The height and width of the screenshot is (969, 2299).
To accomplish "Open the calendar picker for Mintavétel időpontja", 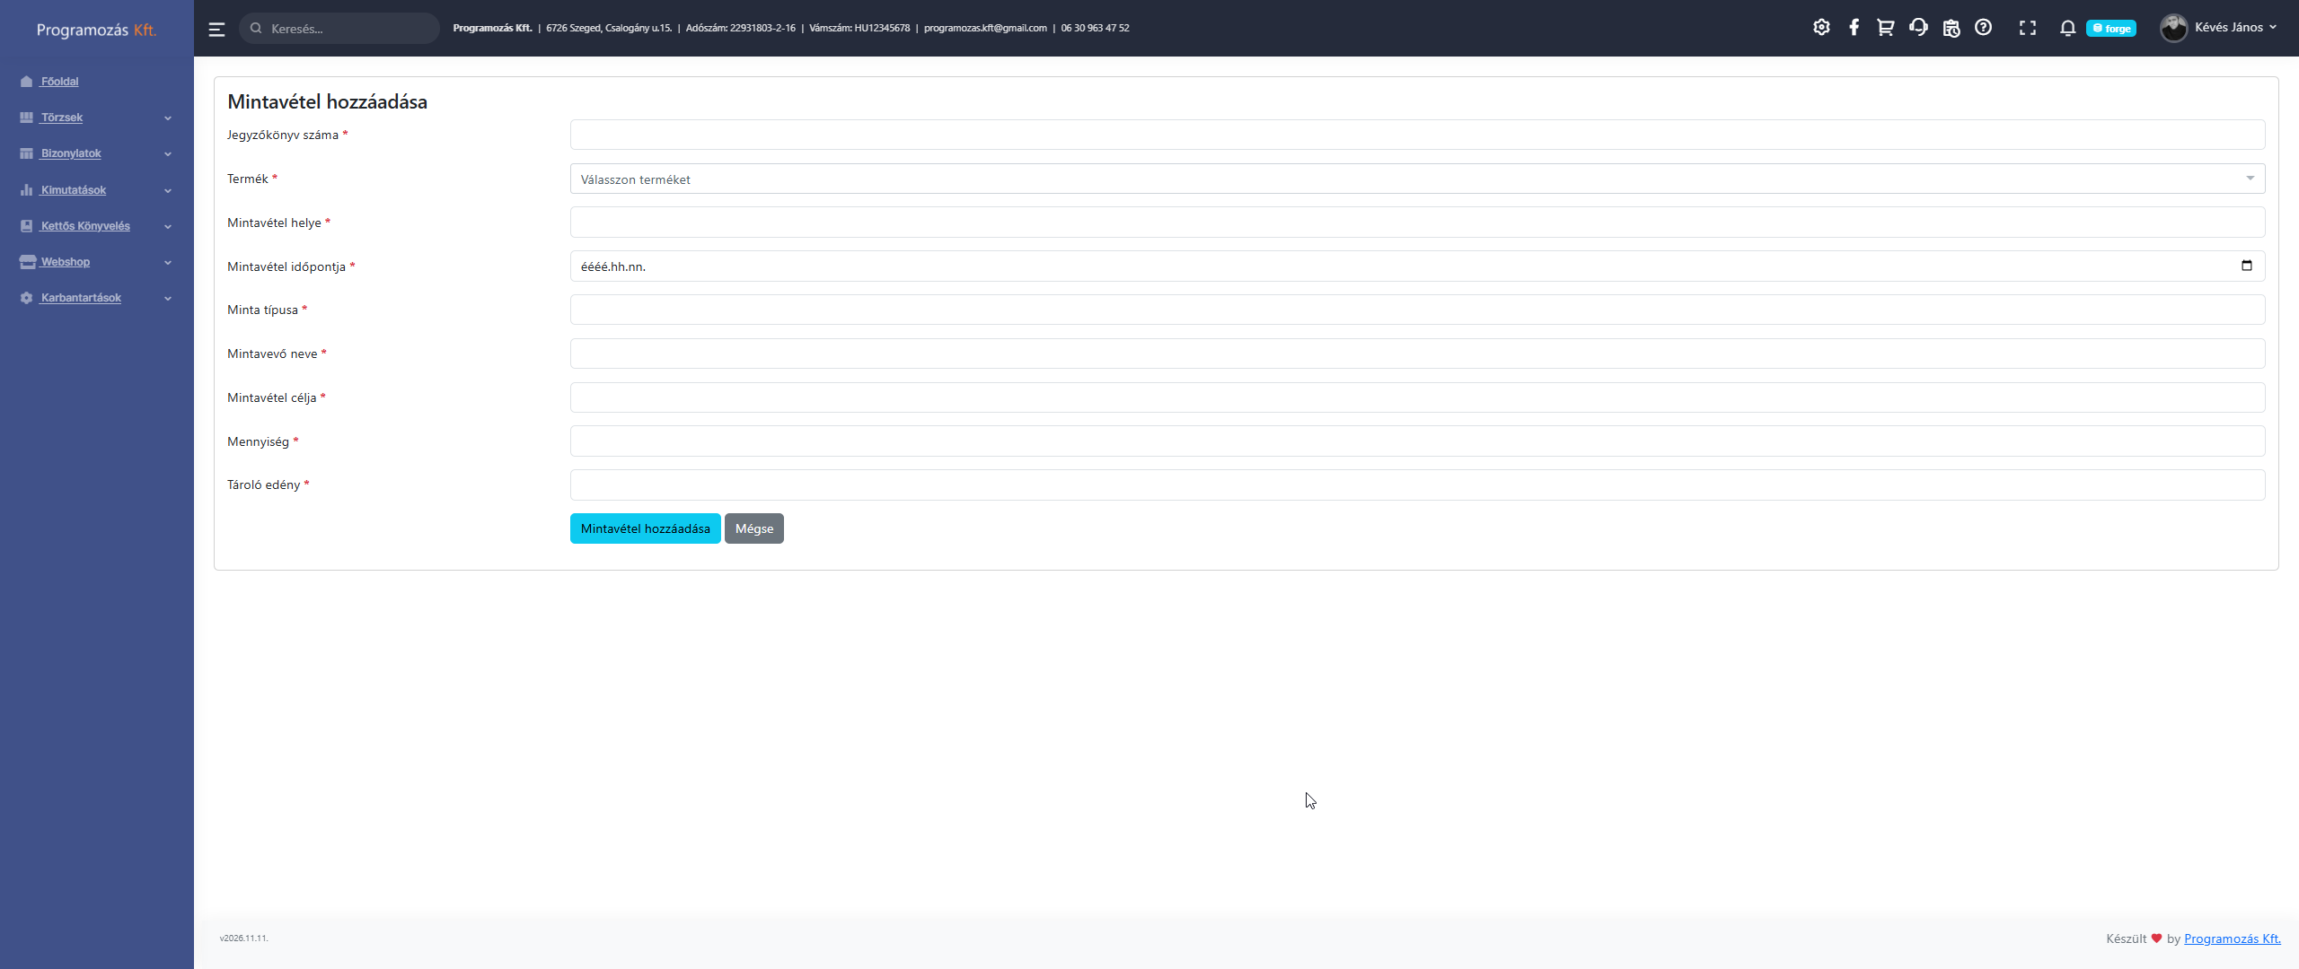I will click(x=2246, y=266).
